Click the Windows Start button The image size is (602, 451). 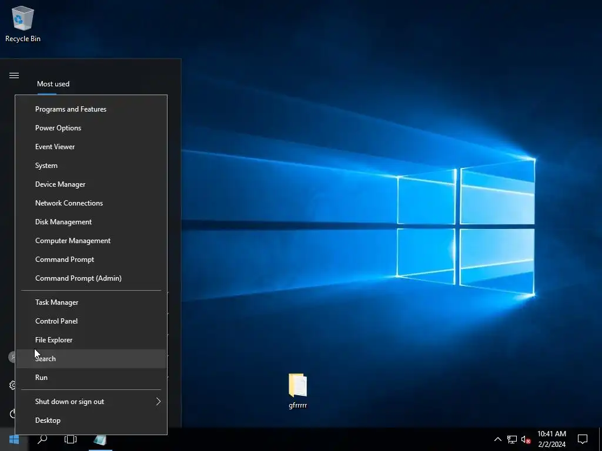[14, 439]
